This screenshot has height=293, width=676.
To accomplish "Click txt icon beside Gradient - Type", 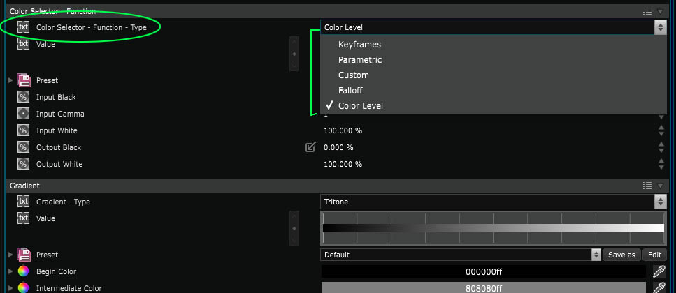I will [x=23, y=202].
